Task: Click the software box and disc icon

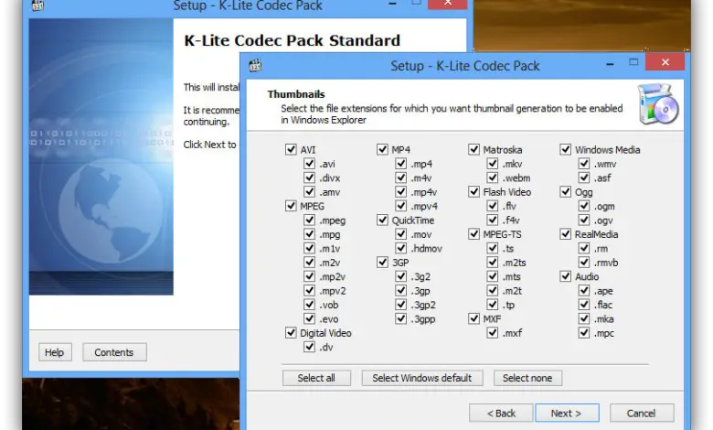Action: coord(658,103)
